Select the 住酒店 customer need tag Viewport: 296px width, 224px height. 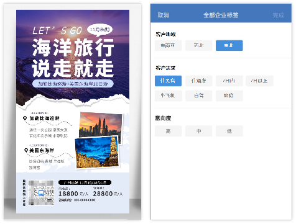[198, 81]
